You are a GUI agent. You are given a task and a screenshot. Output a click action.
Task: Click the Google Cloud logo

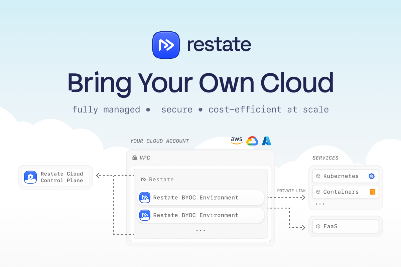[x=252, y=141]
